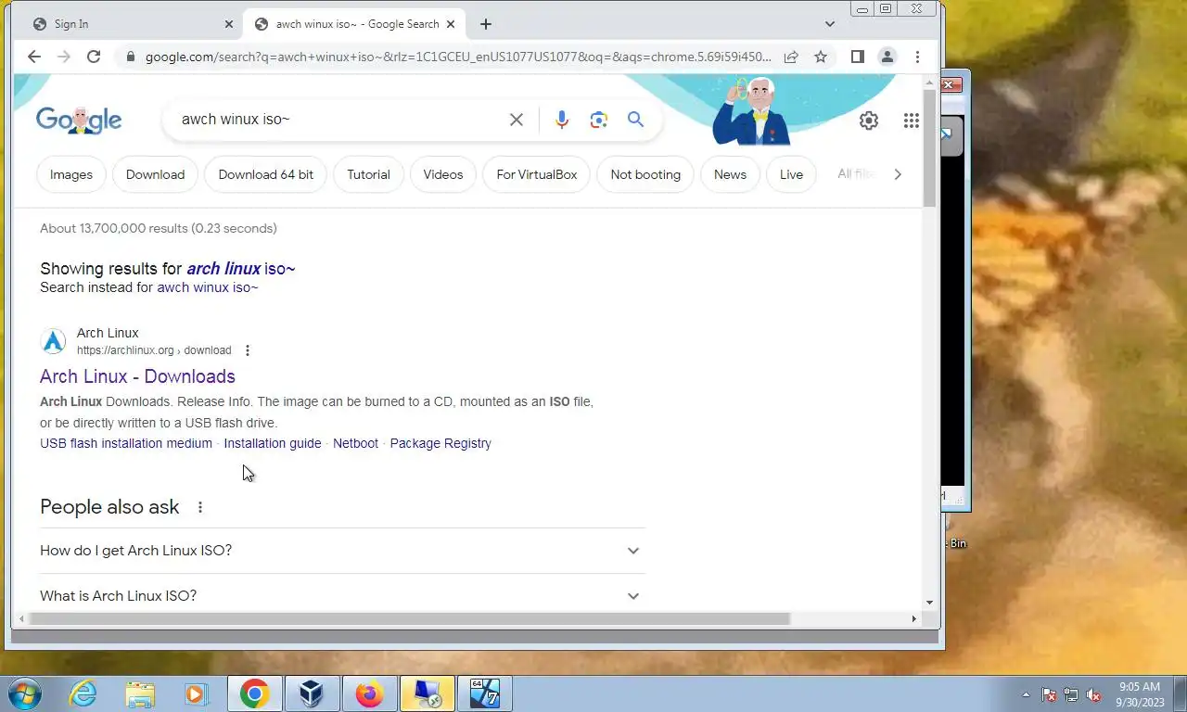Select the Not booting chip
The image size is (1187, 712).
pyautogui.click(x=645, y=174)
